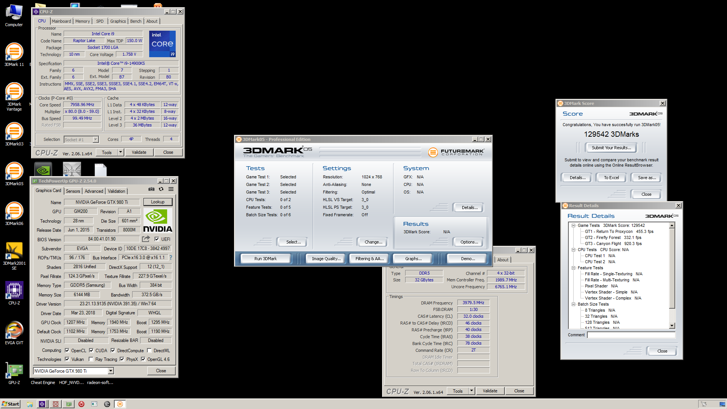Click the Result Details vertical scrollbar thumb
Screen dimensions: 727x409
tap(672, 269)
